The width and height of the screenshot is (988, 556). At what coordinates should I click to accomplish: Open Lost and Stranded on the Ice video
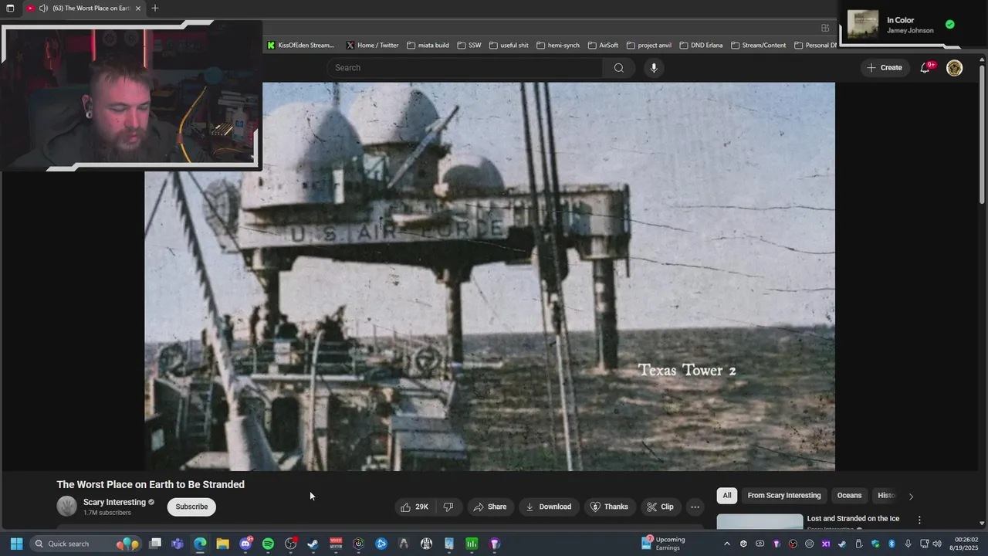(x=853, y=519)
